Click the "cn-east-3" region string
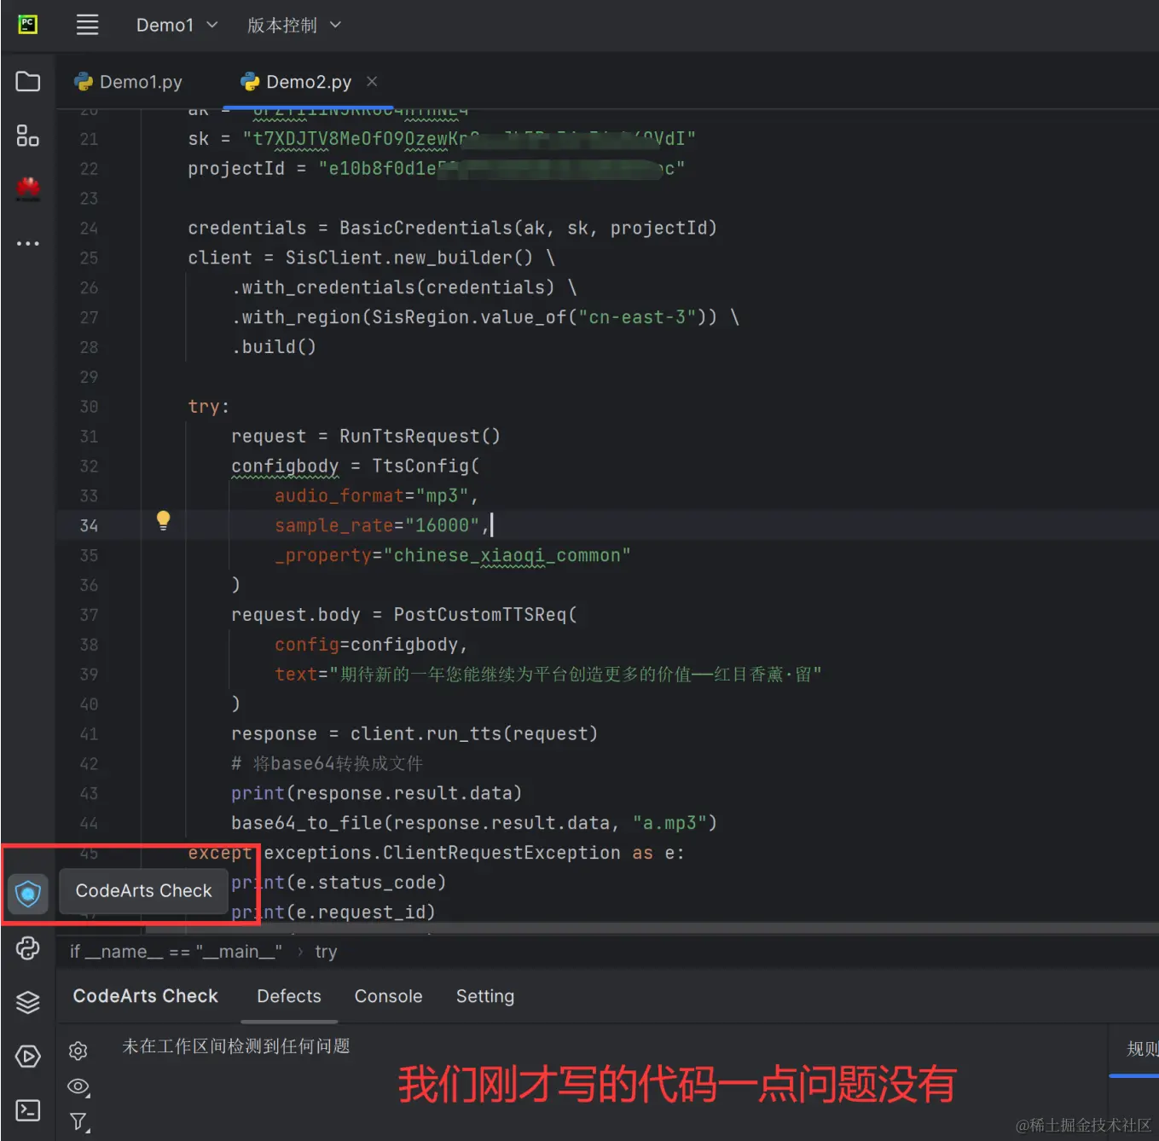 (x=637, y=317)
